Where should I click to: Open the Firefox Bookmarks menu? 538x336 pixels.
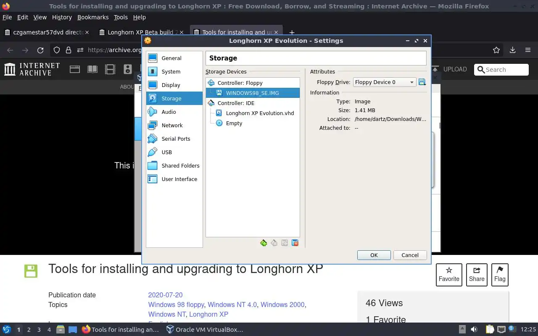93,17
